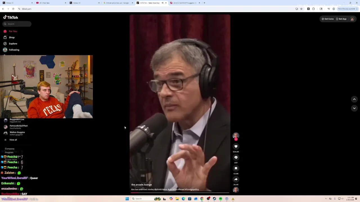The height and width of the screenshot is (202, 360).
Task: Open the site information icon left of tiktok.com
Action: coord(19,9)
